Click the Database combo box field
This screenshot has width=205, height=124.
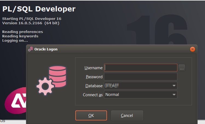[141, 86]
